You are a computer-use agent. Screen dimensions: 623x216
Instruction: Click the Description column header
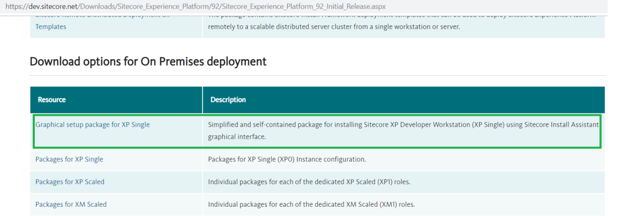[x=228, y=100]
